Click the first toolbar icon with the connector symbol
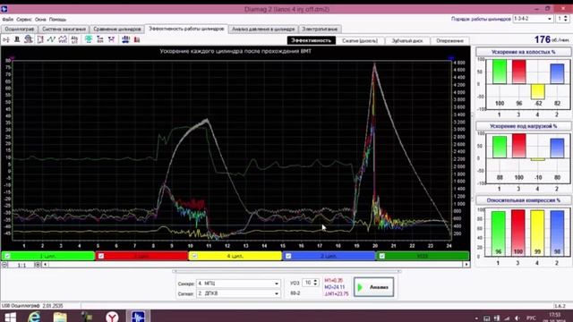Screen dimensions: 573x322 point(6,39)
